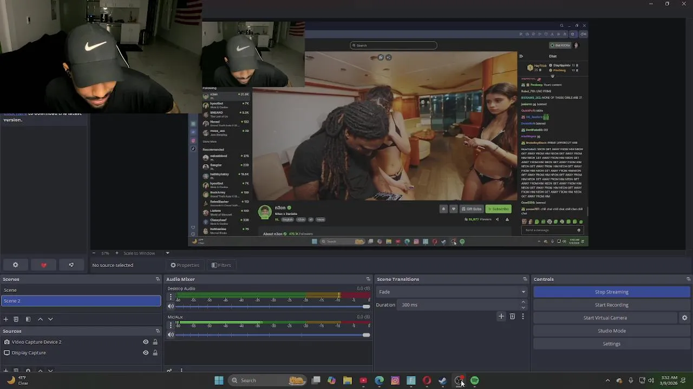This screenshot has width=693, height=389.
Task: Open source Filters
Action: [221, 265]
